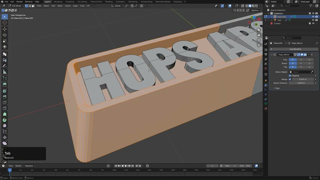320x180 pixels.
Task: Expand the Plane.001 outliner row
Action: click(272, 17)
